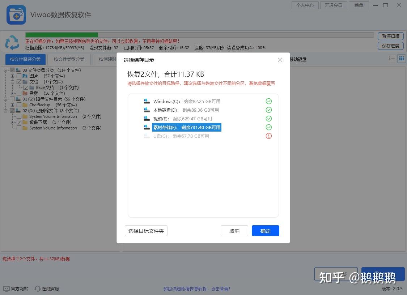
Task: Click drive icon of 01 (G:) 磁盘文件目录
Action: point(18,99)
